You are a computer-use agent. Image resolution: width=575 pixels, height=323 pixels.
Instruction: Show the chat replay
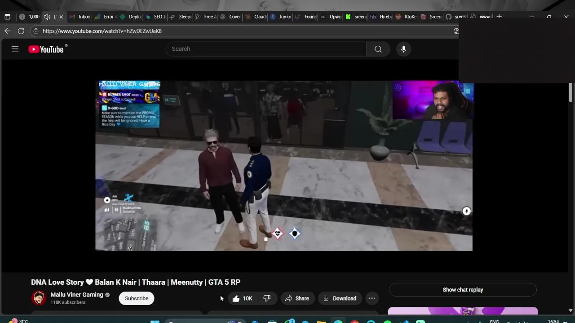[x=463, y=290]
